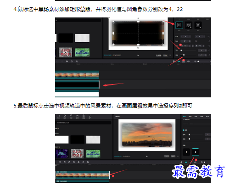The width and height of the screenshot is (229, 186).
Task: Click the stepper arrows of the X position field
Action: 190,37
